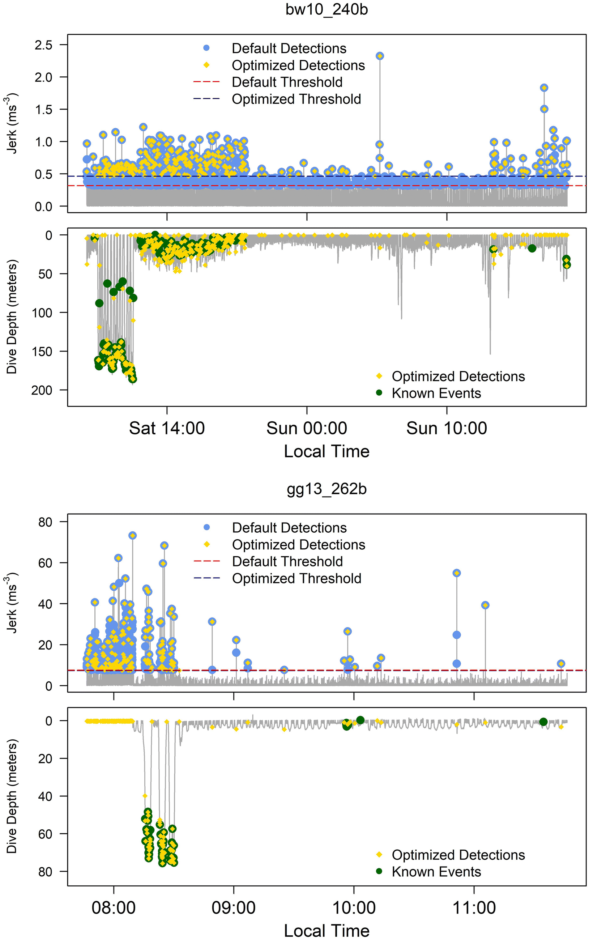This screenshot has height=940, width=589.
Task: Click 'Local Time' axis title under gg13_262b
Action: (326, 930)
